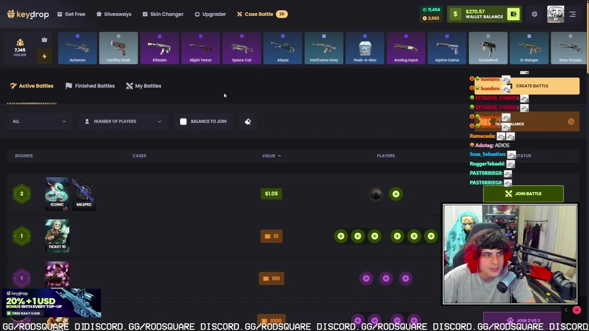
Task: Select the Kitbash drop item
Action: [159, 48]
